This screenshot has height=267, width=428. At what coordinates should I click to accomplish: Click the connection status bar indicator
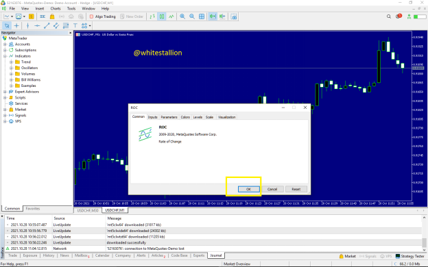(x=407, y=264)
